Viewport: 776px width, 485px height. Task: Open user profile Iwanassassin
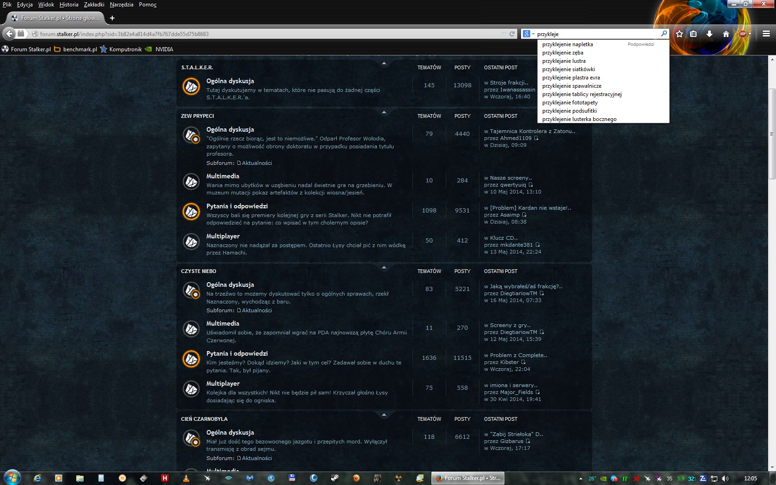point(518,90)
